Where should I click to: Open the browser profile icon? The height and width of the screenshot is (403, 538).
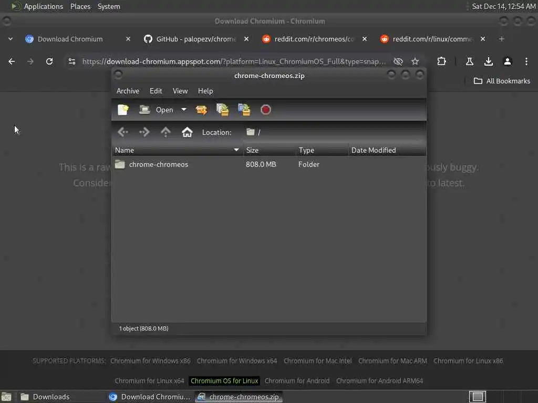point(508,61)
